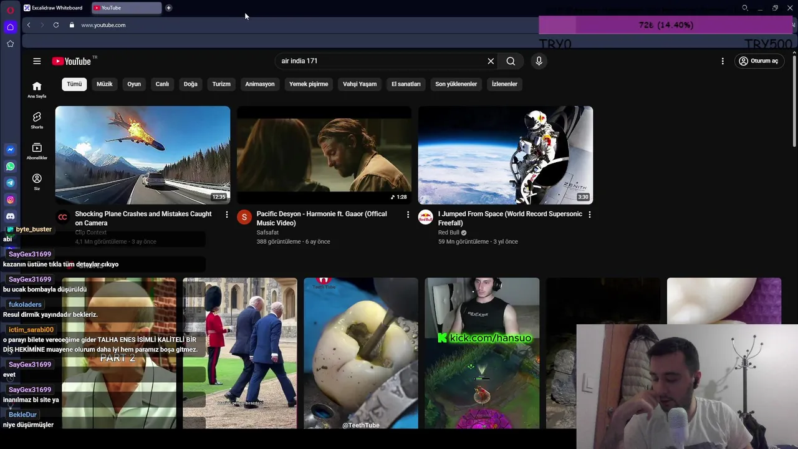Go back with the browser back arrow
798x449 pixels.
pyautogui.click(x=29, y=25)
